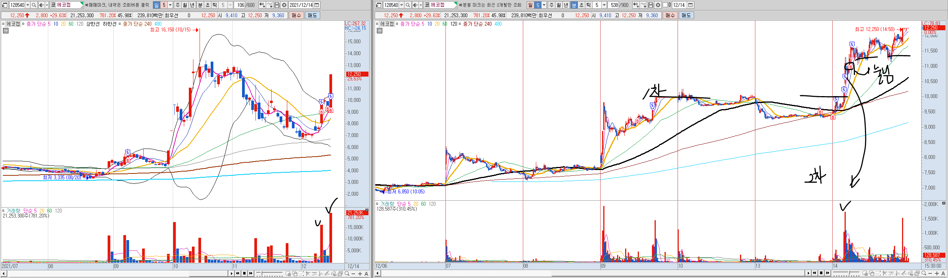Screen dimensions: 948x278
Task: Click the stop button in right chart footer
Action: 821,273
